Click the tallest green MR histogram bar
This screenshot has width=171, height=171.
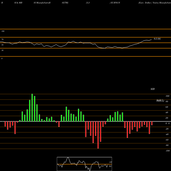(32, 108)
